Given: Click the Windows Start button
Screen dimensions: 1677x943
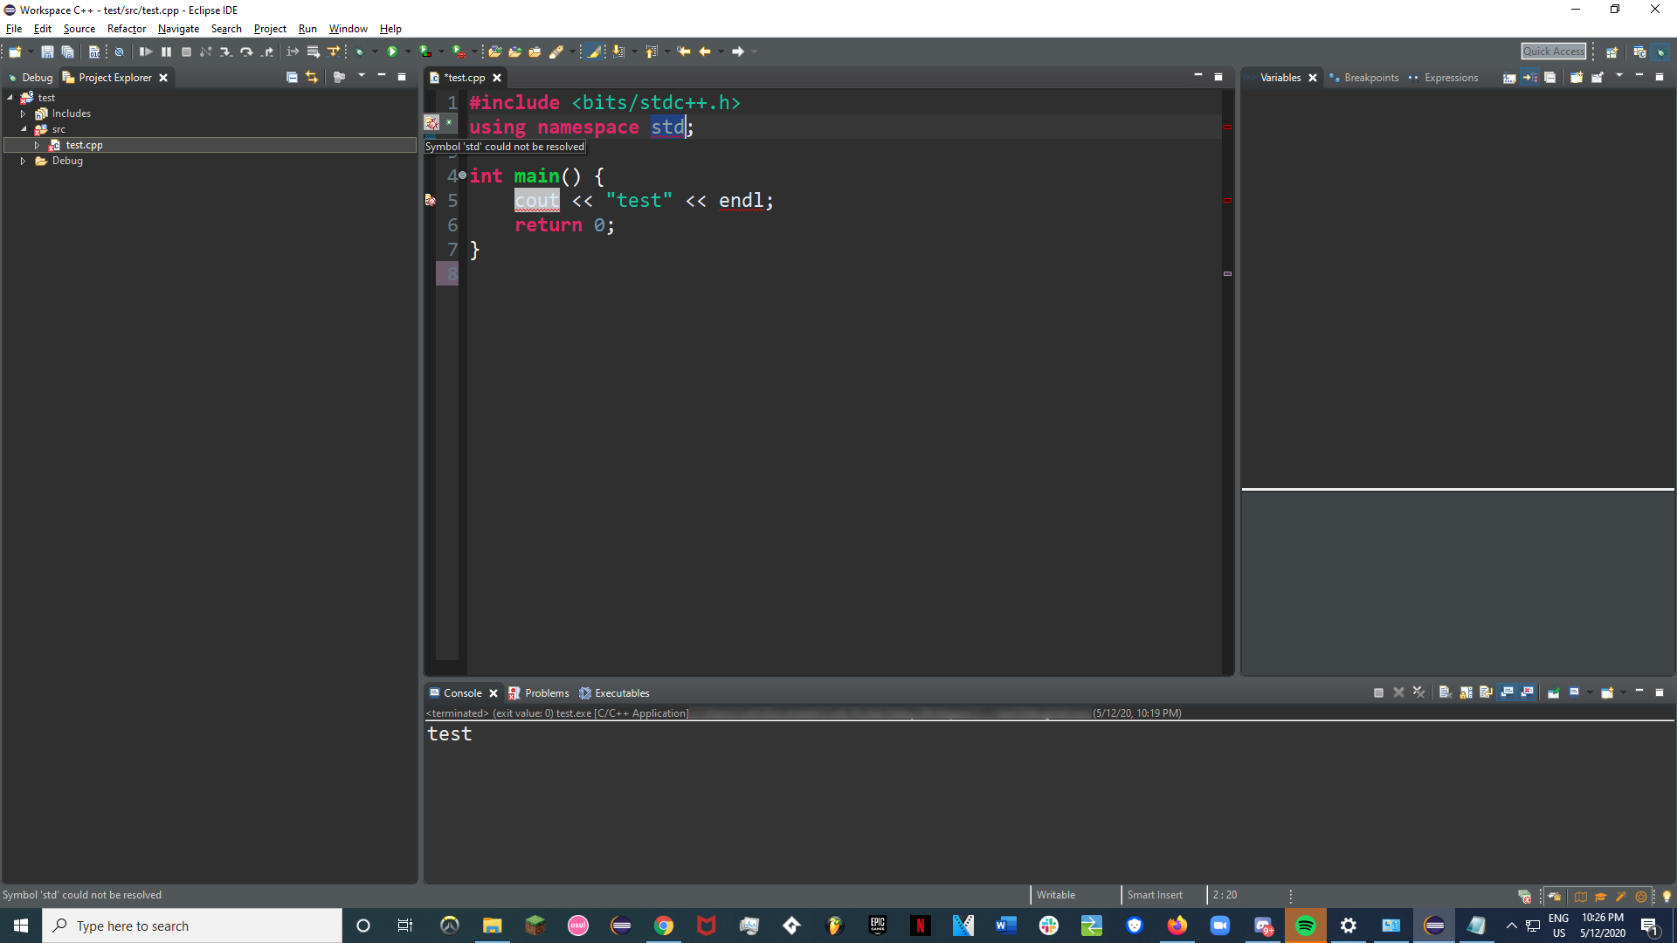Looking at the screenshot, I should click(21, 926).
